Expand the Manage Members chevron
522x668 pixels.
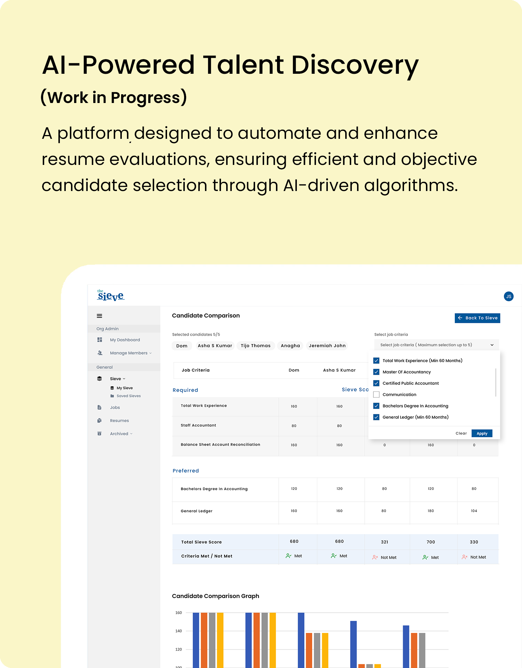coord(151,353)
